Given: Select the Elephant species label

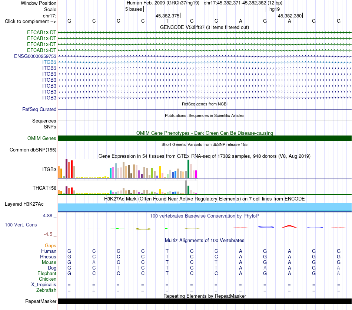Looking at the screenshot, I should point(47,274).
